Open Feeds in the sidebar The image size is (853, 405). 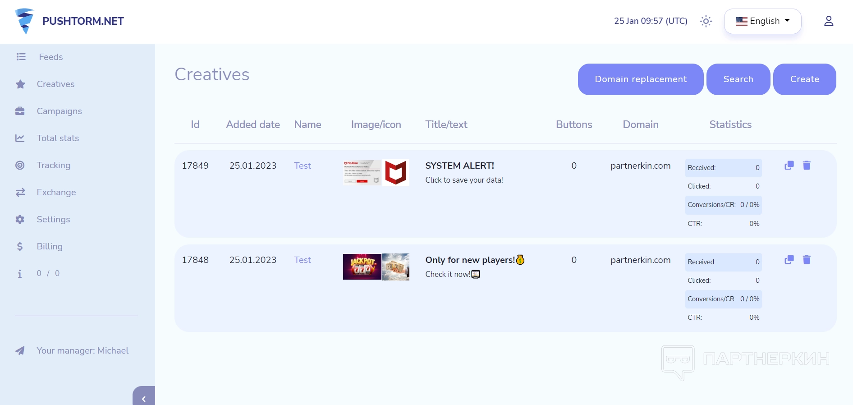point(50,57)
